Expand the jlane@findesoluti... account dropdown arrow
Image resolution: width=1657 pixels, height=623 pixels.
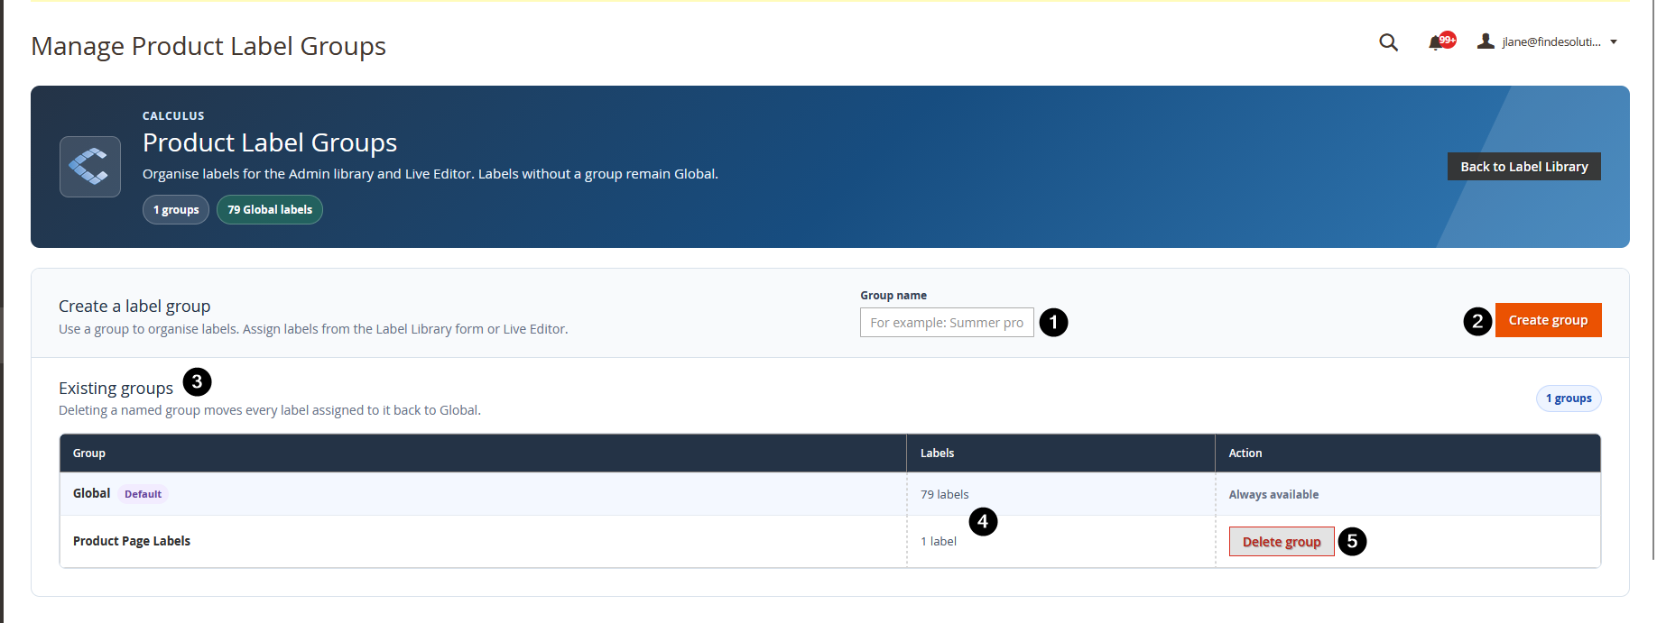pos(1614,42)
